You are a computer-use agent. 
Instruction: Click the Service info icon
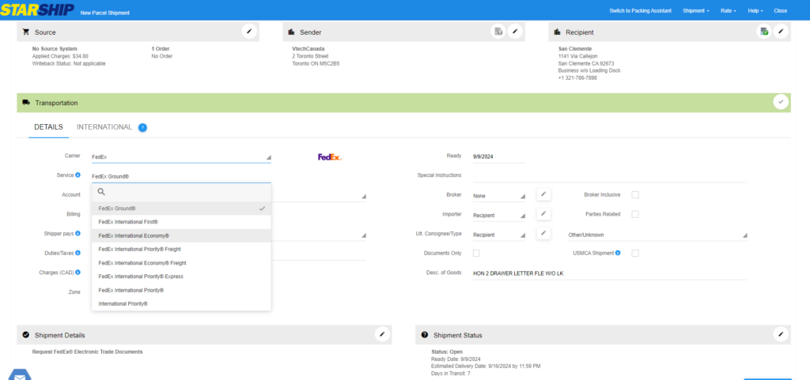point(78,175)
